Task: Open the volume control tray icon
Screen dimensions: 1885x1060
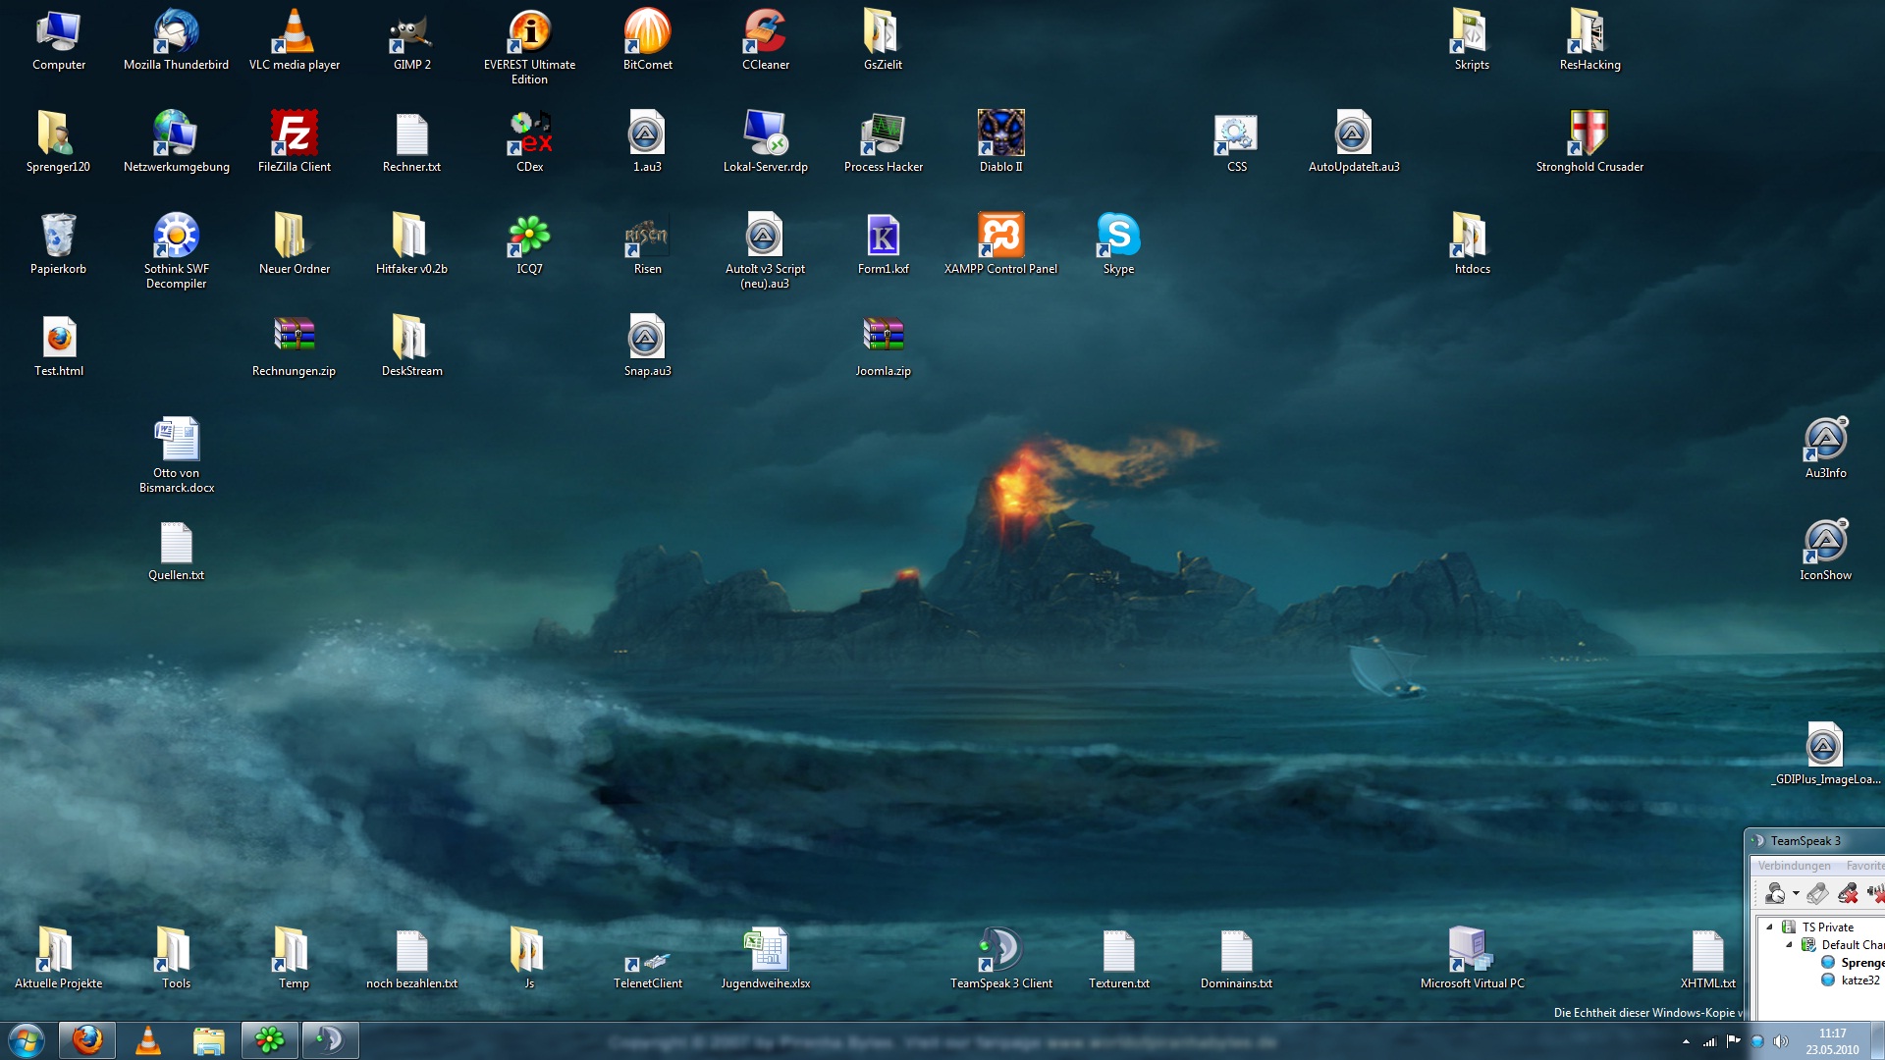Action: coord(1781,1041)
